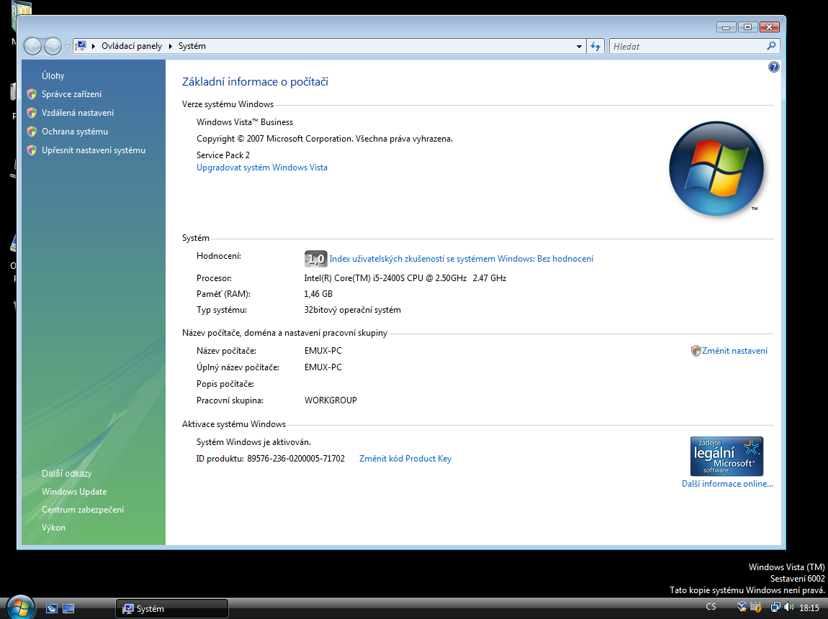828x619 pixels.
Task: Open Ochrana systému
Action: (x=74, y=132)
